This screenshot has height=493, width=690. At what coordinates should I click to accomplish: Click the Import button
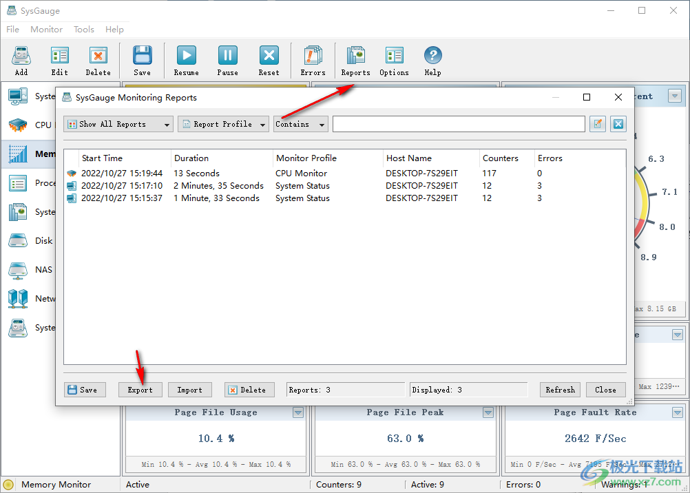click(x=189, y=390)
